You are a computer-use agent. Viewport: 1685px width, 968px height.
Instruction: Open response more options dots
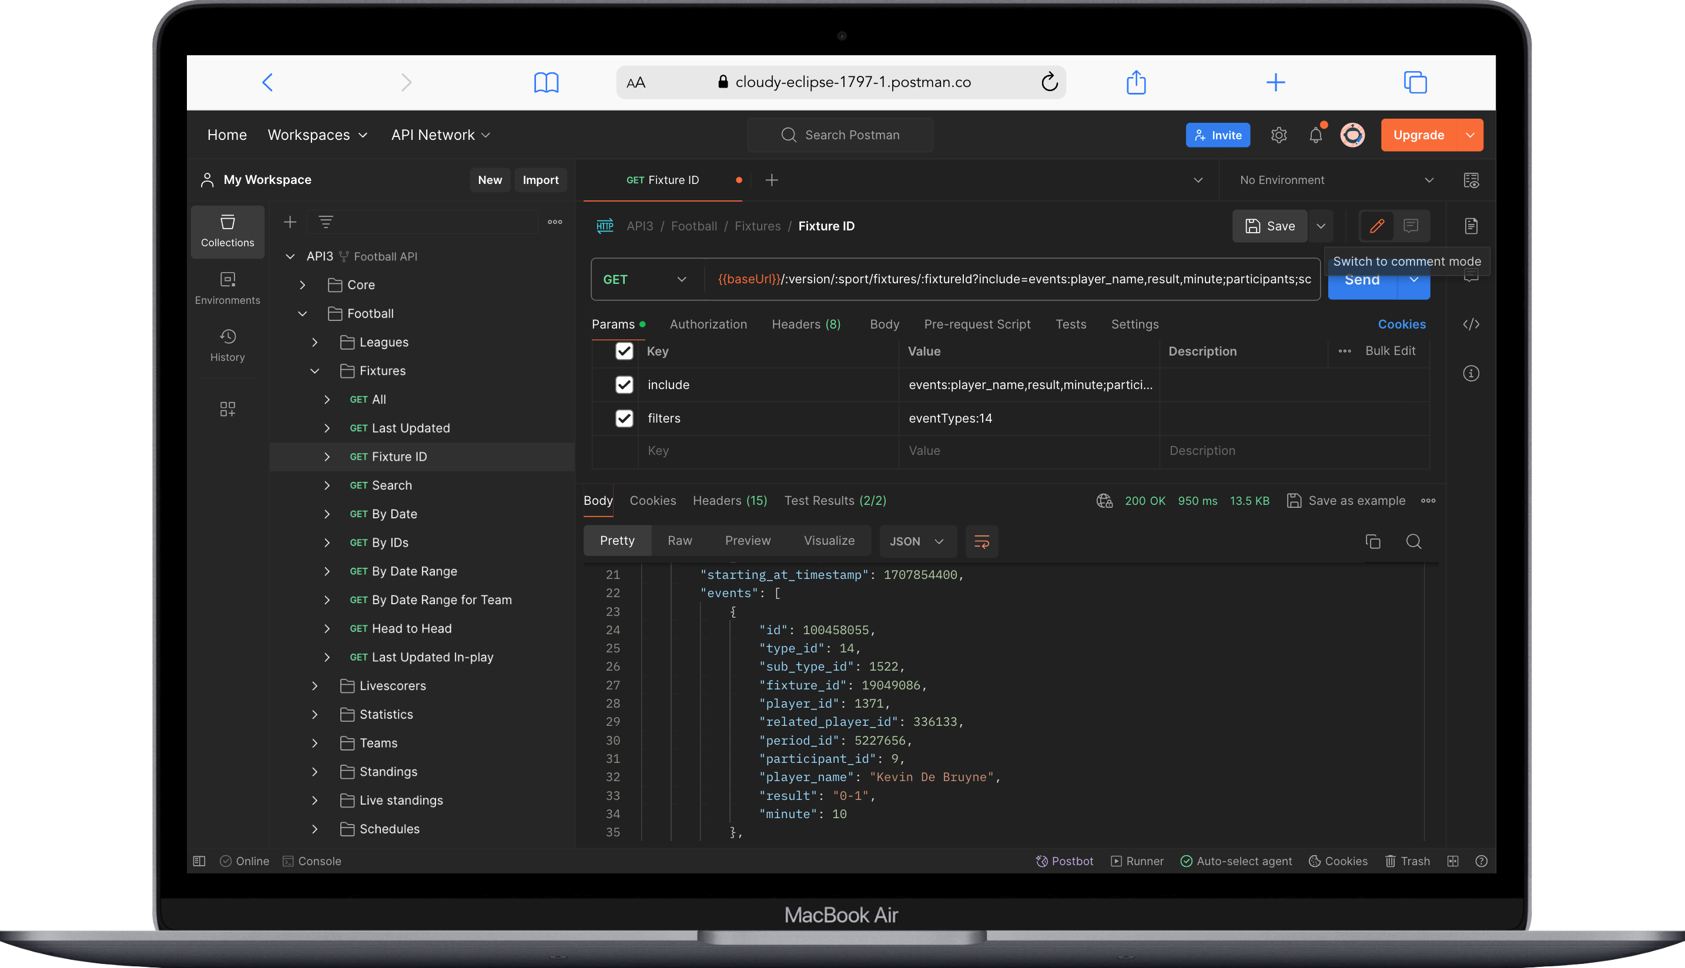1428,501
